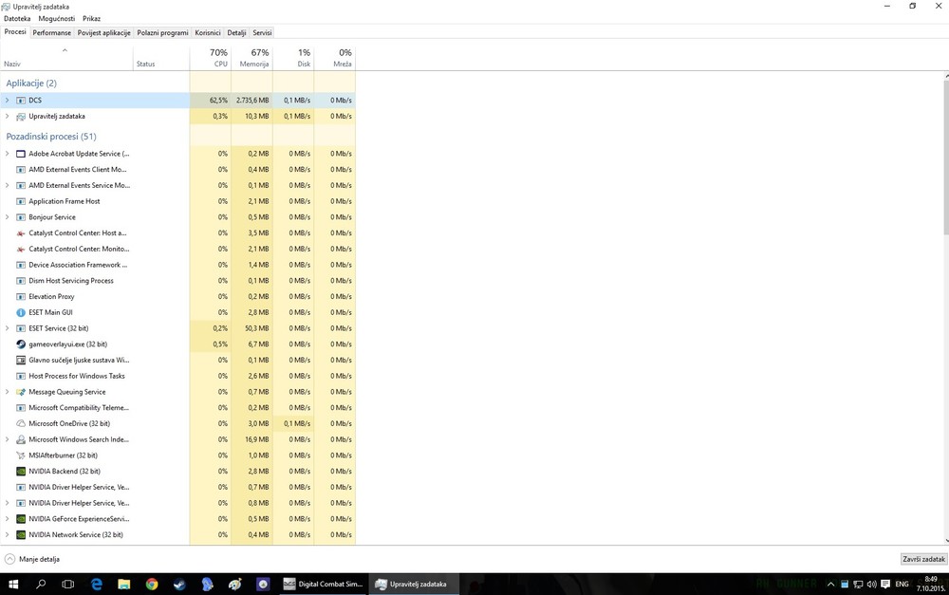Expand NVIDIA Network Service (32 bit)
949x595 pixels.
pos(8,535)
